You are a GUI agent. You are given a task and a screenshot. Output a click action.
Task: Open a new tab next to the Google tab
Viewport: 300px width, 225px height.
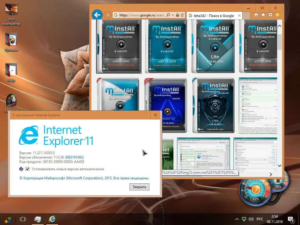[246, 16]
